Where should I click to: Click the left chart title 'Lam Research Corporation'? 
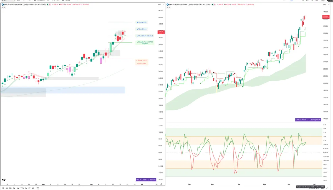(x=21, y=5)
